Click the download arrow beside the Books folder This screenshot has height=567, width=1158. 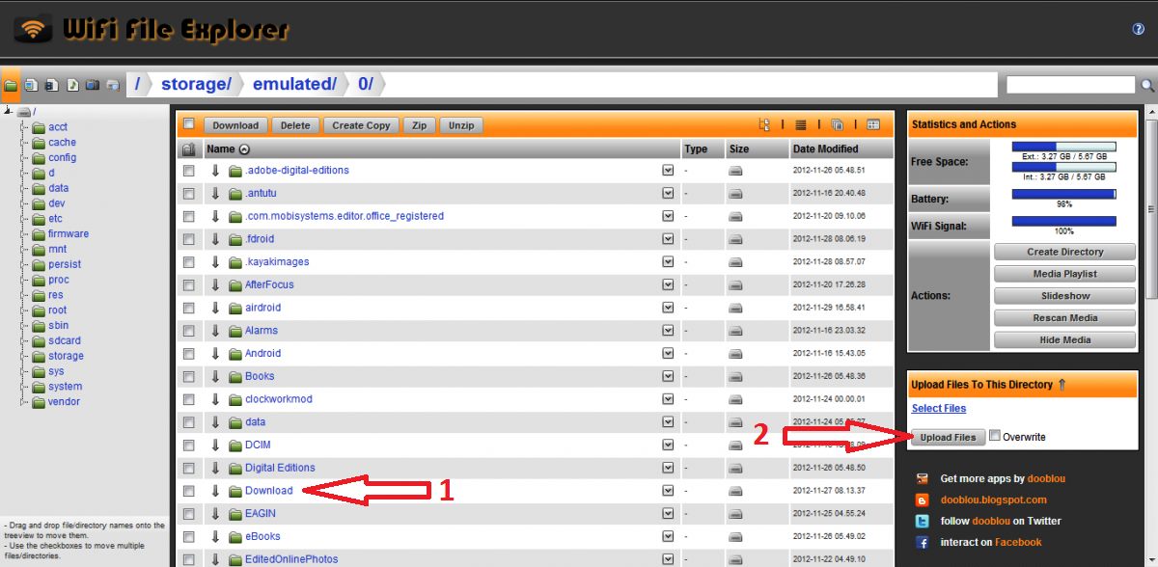point(216,376)
